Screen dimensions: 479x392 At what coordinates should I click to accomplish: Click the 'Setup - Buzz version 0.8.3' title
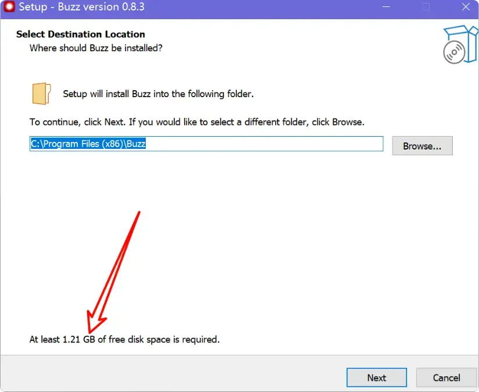click(x=81, y=8)
